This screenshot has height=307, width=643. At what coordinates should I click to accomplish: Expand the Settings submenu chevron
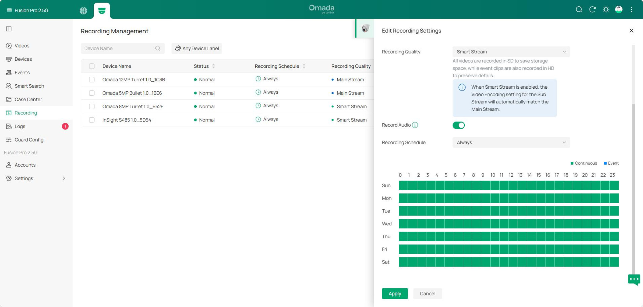(64, 178)
